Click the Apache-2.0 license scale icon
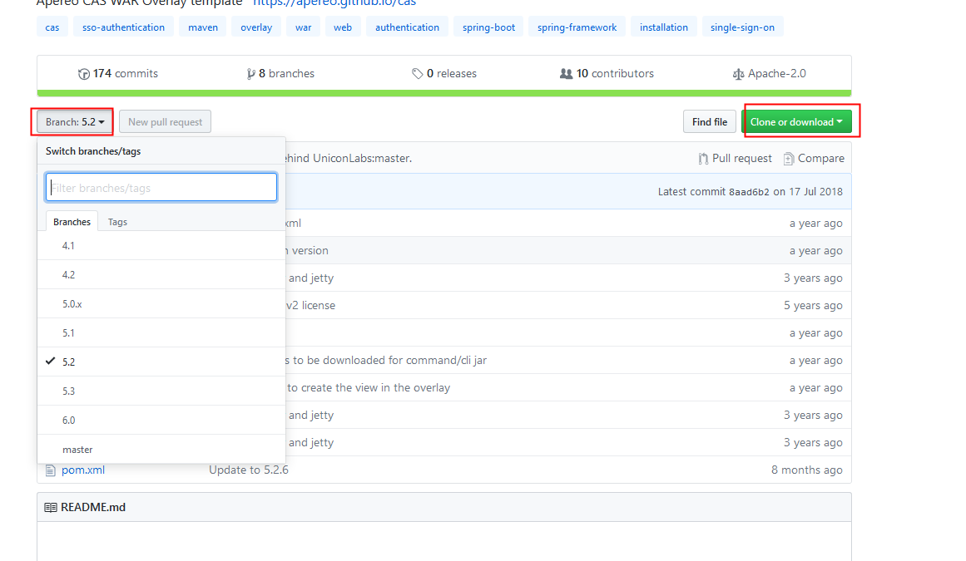The image size is (966, 561). coord(738,73)
